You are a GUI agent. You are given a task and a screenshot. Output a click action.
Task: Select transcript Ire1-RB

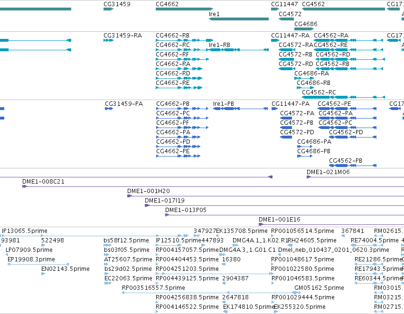[x=239, y=50]
